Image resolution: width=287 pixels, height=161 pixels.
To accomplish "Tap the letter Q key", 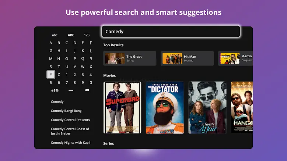I will pos(83,59).
